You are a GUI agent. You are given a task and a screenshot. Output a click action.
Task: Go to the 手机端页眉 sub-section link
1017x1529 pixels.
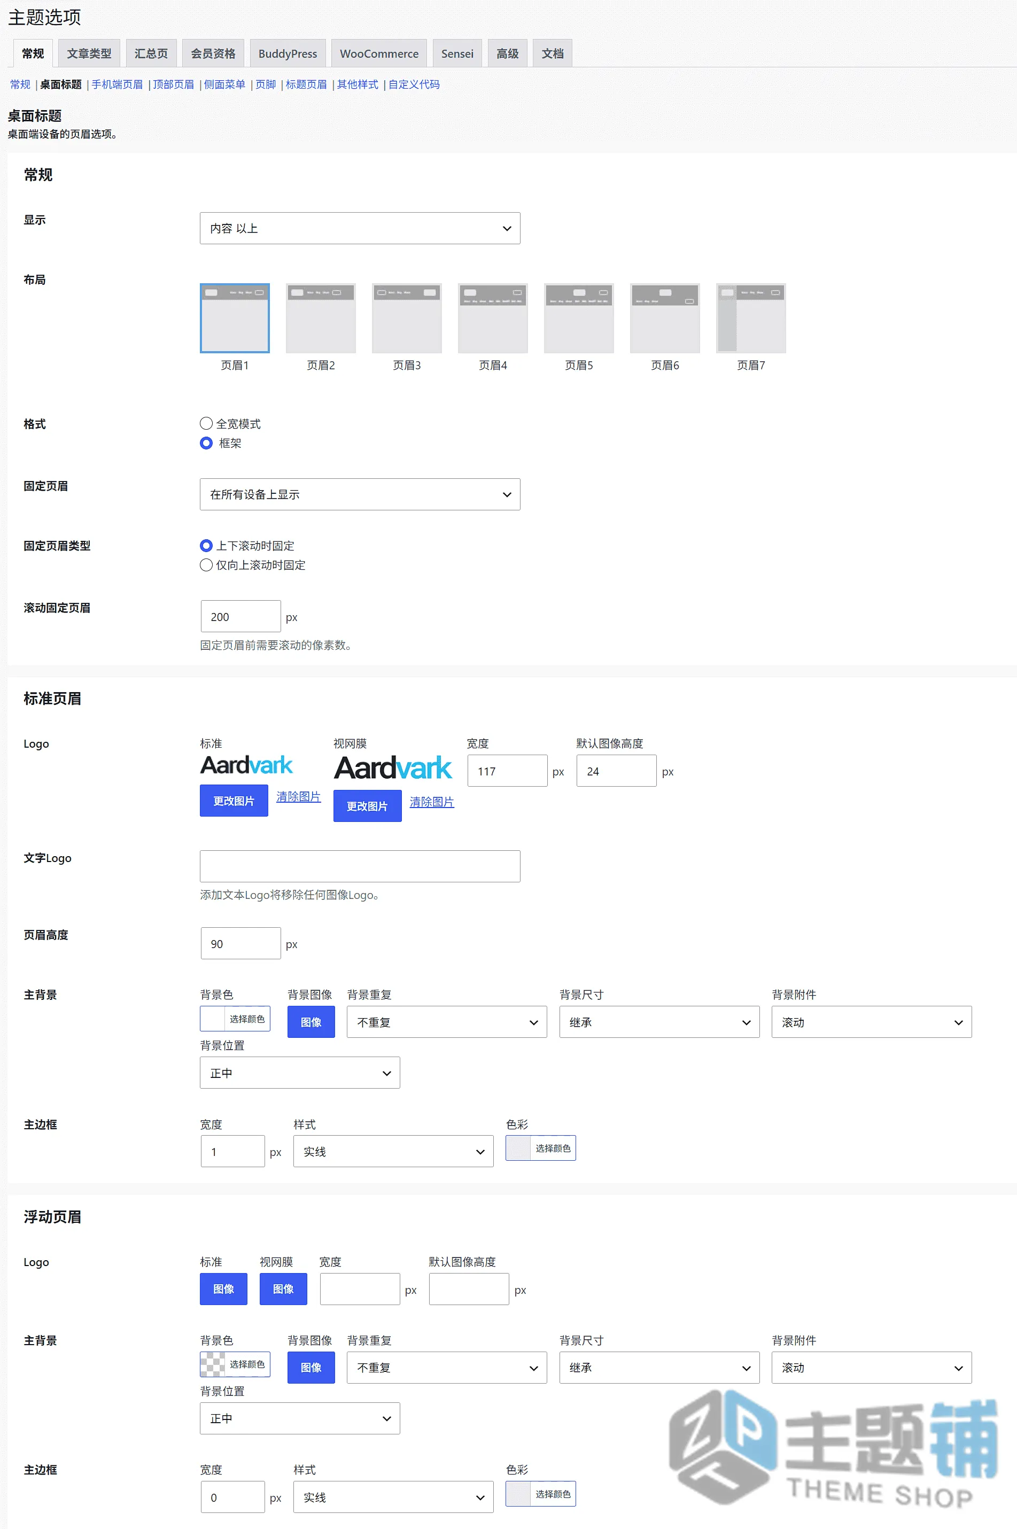click(x=118, y=84)
